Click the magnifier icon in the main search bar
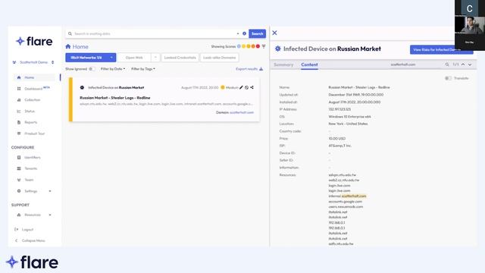The height and width of the screenshot is (273, 485). pyautogui.click(x=70, y=33)
